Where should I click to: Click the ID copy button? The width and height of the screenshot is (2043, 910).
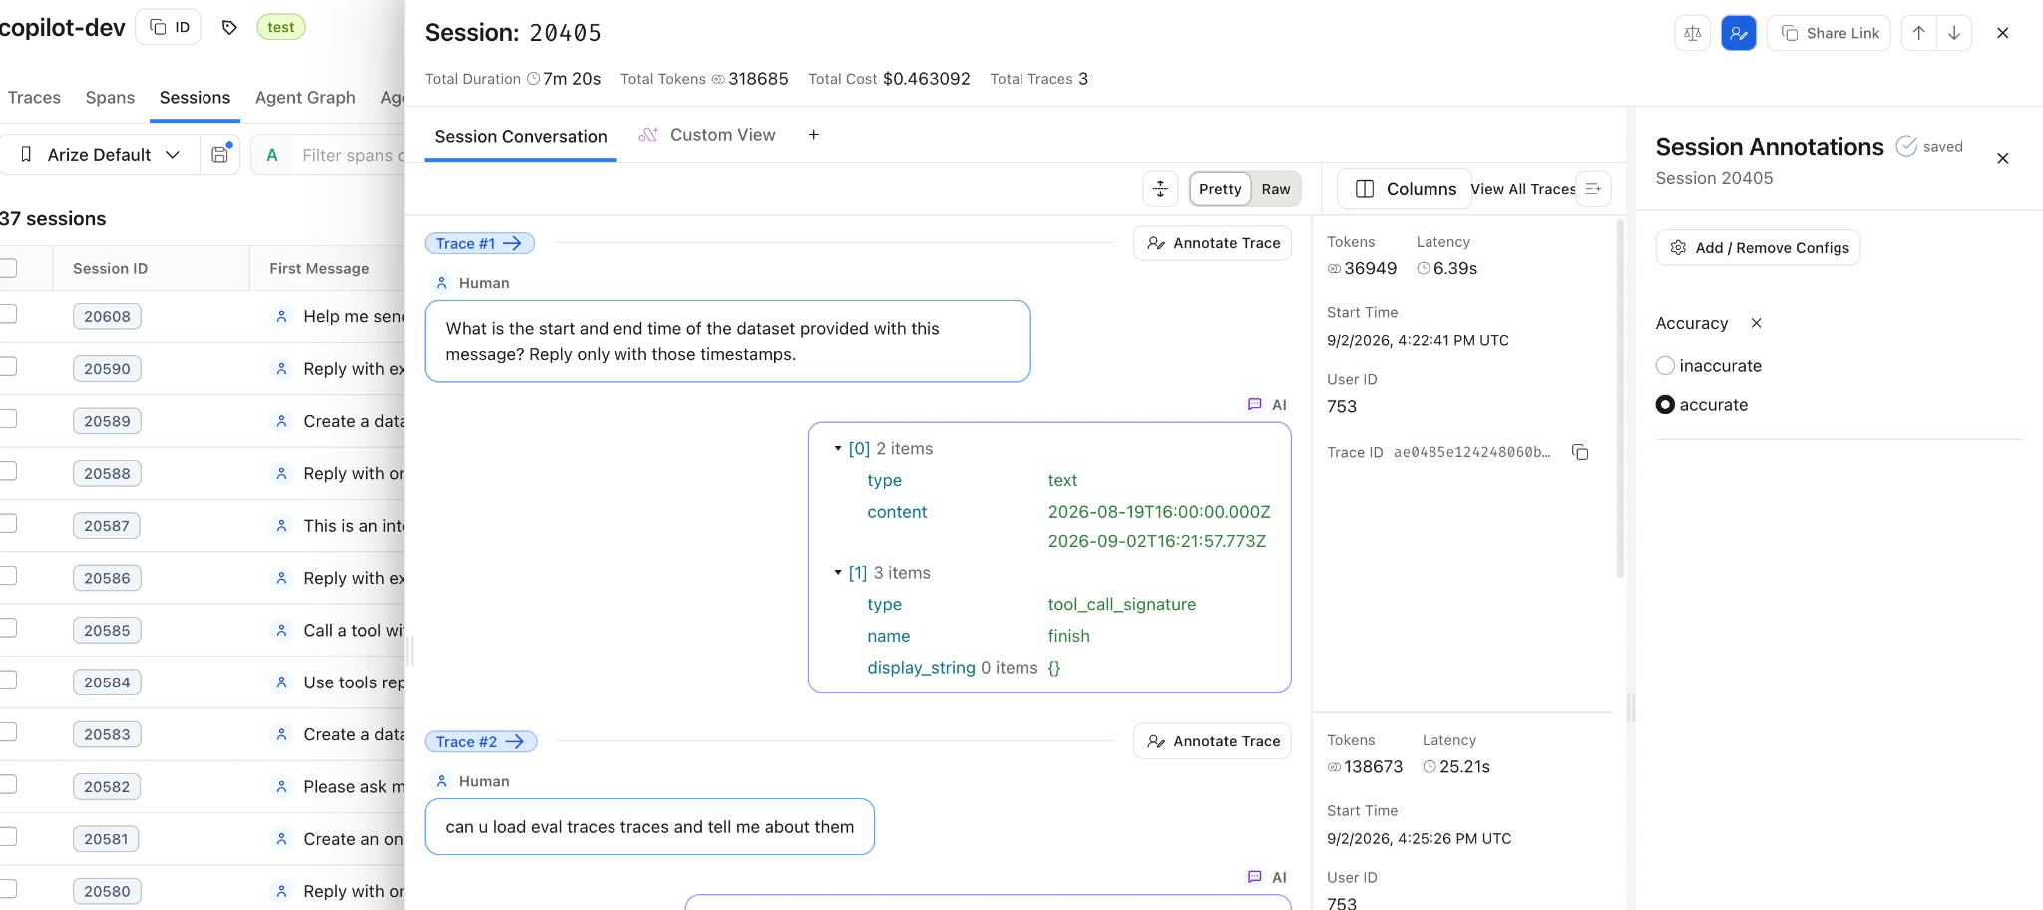click(169, 27)
